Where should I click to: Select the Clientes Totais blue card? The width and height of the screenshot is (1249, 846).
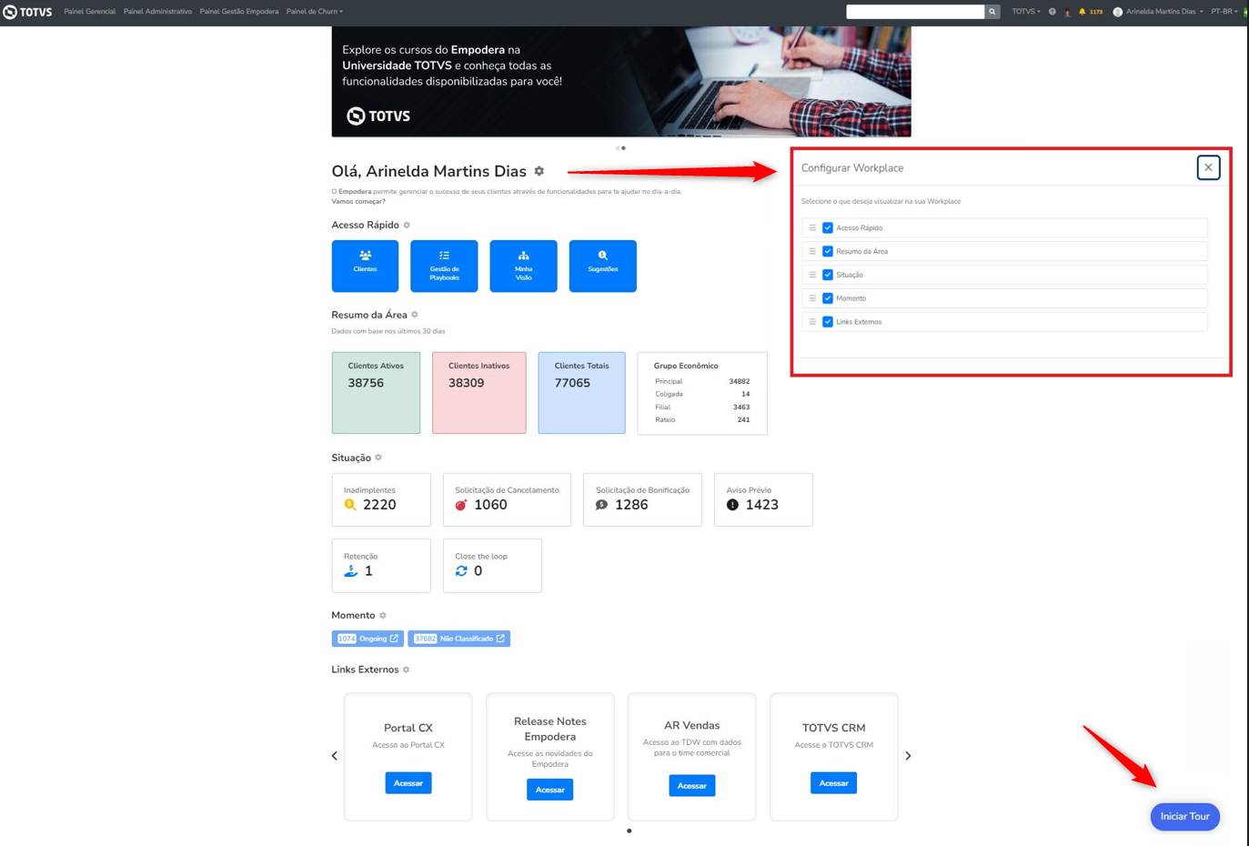coord(582,393)
